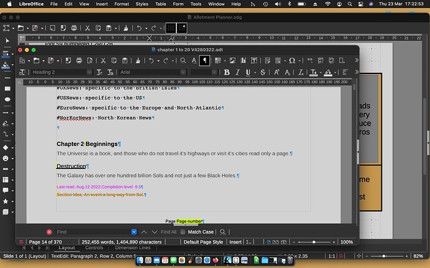Apply Strikethrough formatting in Writer
Screen dimensions: 430x268
tap(262, 72)
